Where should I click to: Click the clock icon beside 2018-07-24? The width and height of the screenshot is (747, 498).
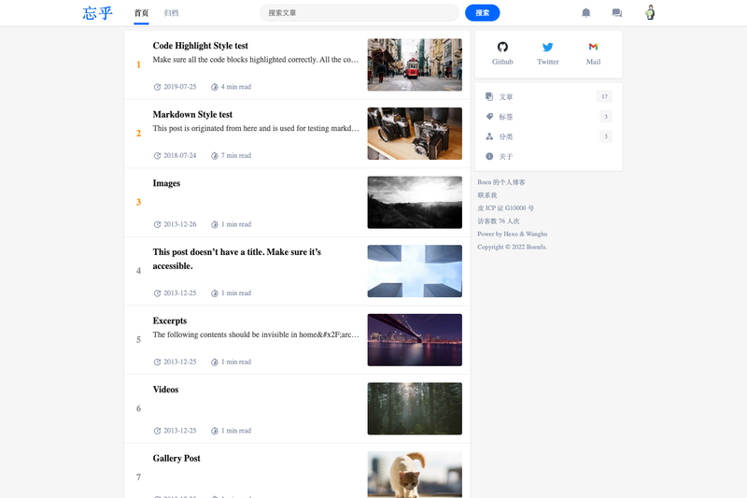(157, 155)
